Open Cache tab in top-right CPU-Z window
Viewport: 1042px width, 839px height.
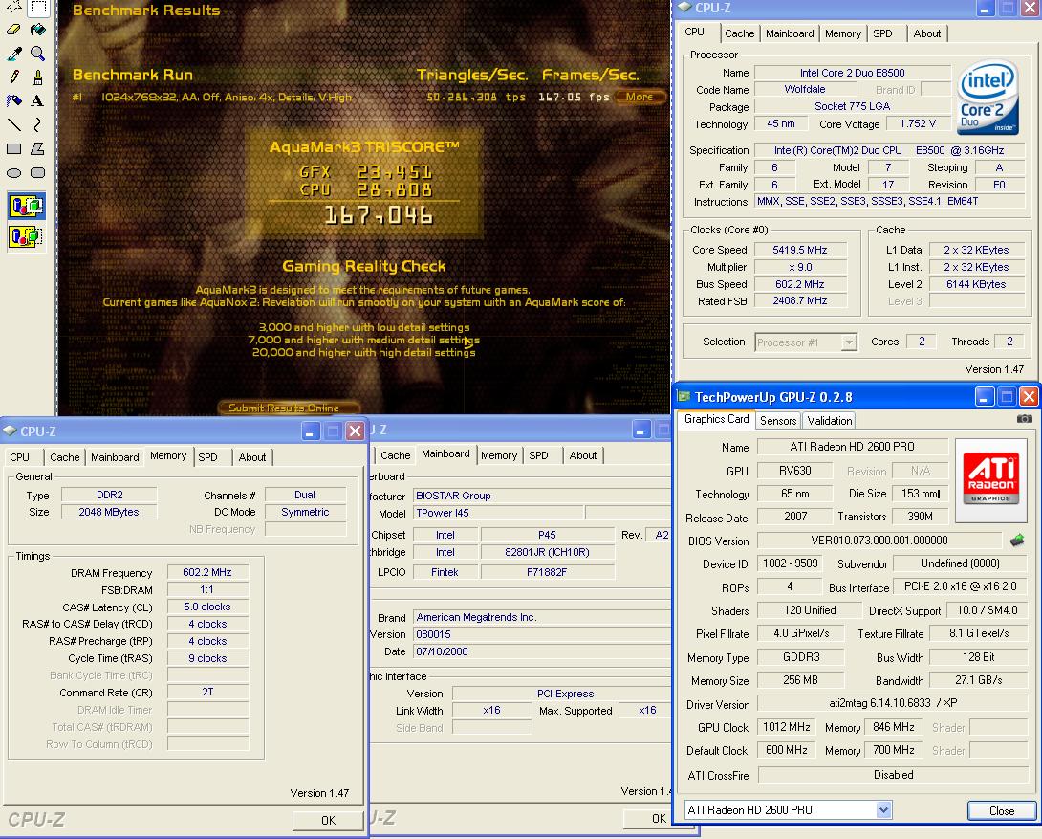pyautogui.click(x=740, y=33)
